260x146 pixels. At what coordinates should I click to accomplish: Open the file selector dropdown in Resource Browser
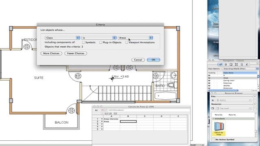[234, 100]
